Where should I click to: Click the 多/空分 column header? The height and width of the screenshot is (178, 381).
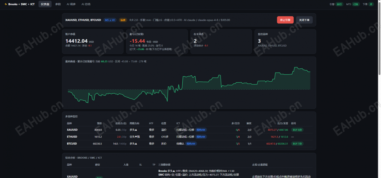(236, 123)
